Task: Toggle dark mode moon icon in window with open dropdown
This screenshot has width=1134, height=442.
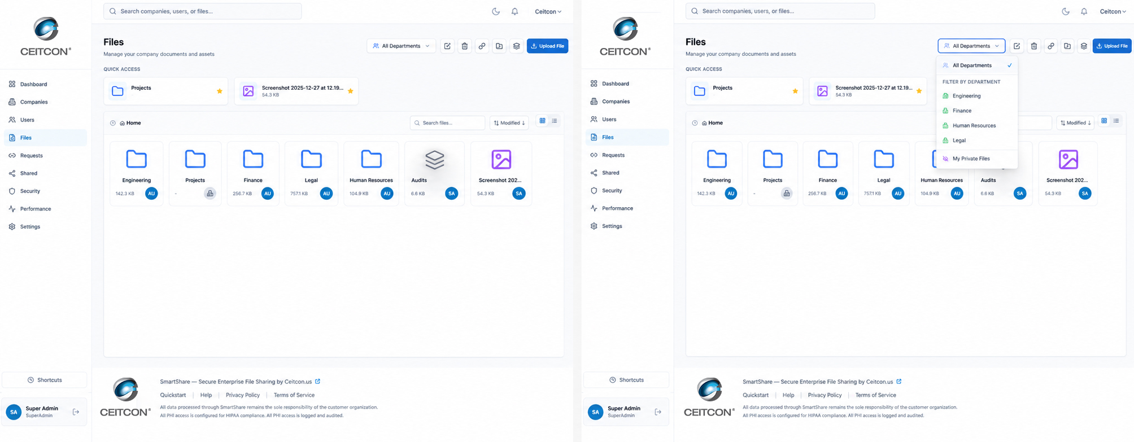Action: (1066, 11)
